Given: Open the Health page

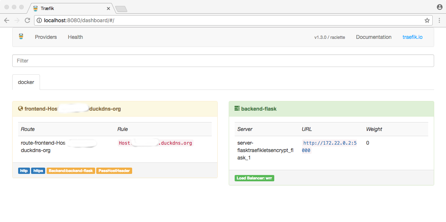Looking at the screenshot, I should pos(76,37).
